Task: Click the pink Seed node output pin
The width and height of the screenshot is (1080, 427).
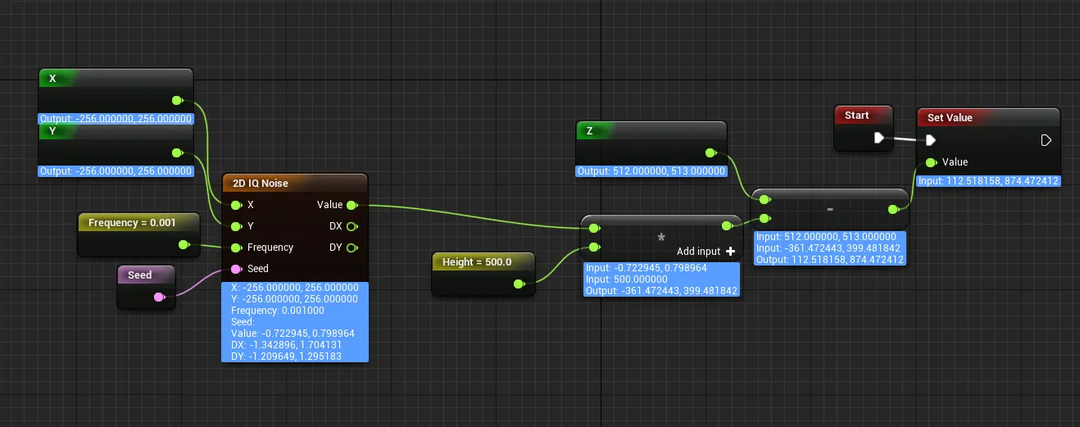Action: click(x=159, y=297)
